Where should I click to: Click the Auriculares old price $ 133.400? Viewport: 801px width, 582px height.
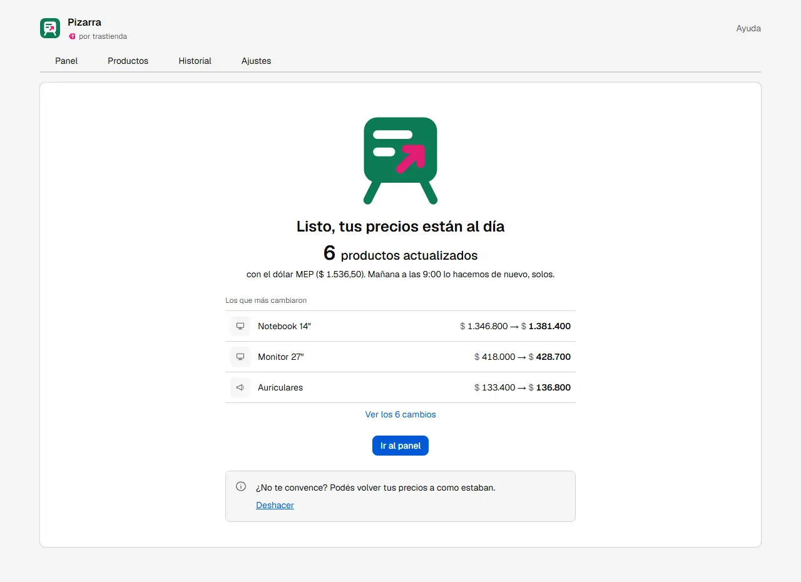(495, 387)
